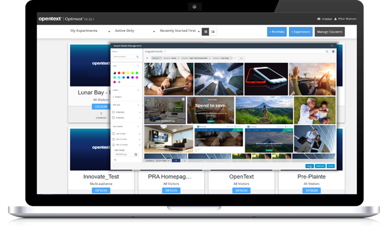Check the Last 30 days filter
Screen dimensions: 389x230
click(x=114, y=134)
